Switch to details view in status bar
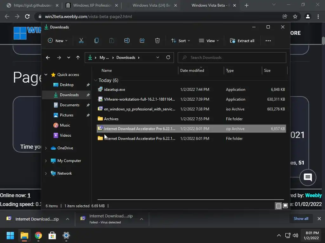325x243 pixels. coord(278,206)
